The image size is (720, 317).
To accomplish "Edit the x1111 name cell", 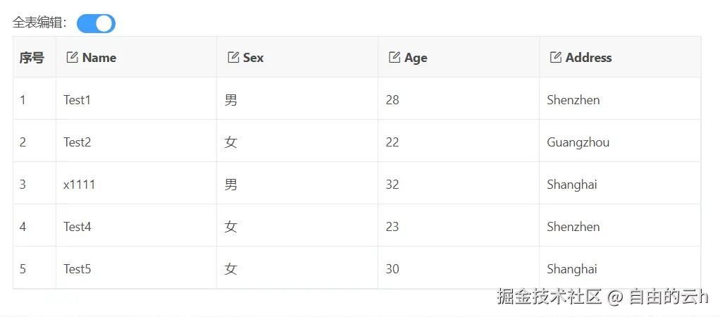I will coord(136,183).
